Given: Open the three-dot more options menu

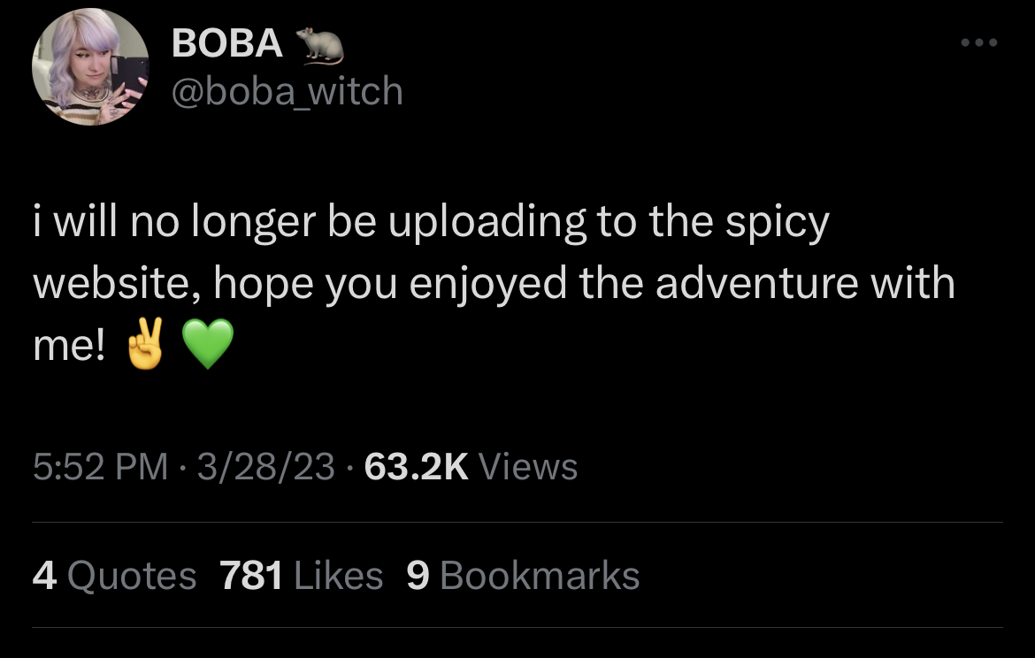Looking at the screenshot, I should coord(979,42).
